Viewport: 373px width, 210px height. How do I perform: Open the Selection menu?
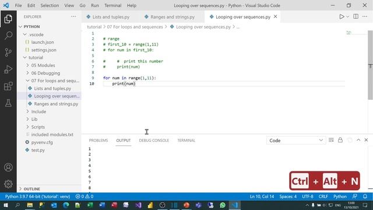pyautogui.click(x=50, y=5)
